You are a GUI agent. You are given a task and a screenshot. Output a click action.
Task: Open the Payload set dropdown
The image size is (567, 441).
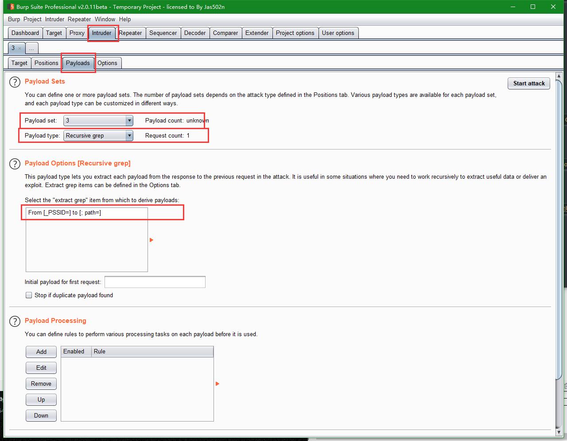(129, 120)
